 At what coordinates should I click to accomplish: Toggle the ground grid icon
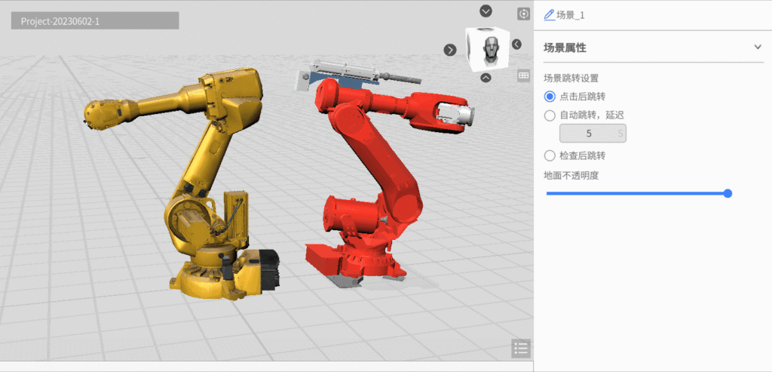523,75
